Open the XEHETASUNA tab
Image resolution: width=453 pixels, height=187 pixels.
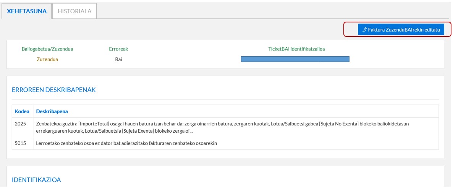[x=27, y=11]
